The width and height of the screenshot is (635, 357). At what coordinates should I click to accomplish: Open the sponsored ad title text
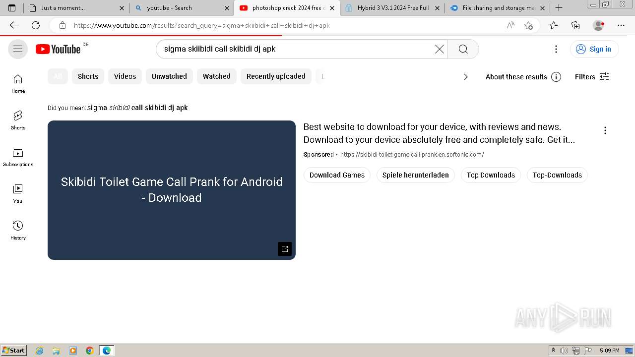439,133
